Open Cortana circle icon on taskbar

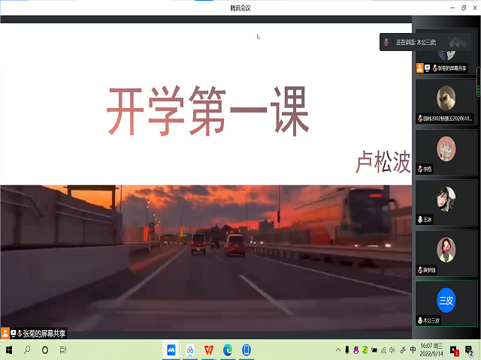(x=45, y=349)
